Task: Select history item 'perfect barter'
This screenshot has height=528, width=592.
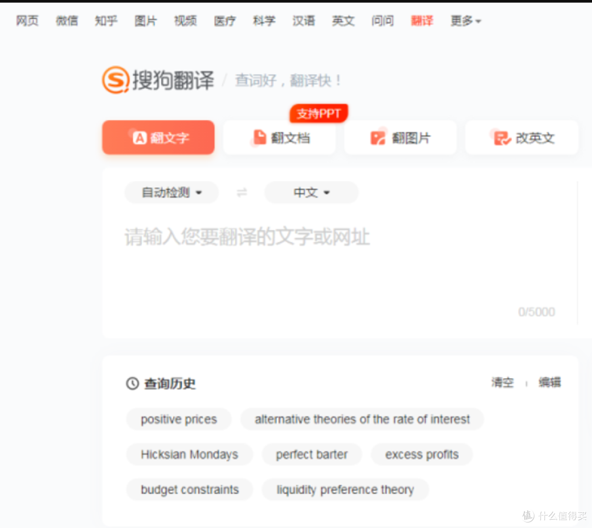Action: (312, 454)
